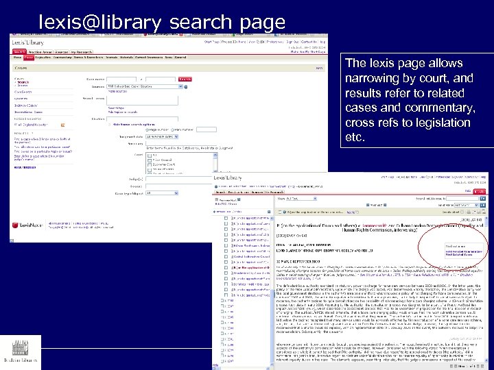Click the Search within results input field
Image resolution: width=494 pixels, height=370 pixels.
pos(462,199)
